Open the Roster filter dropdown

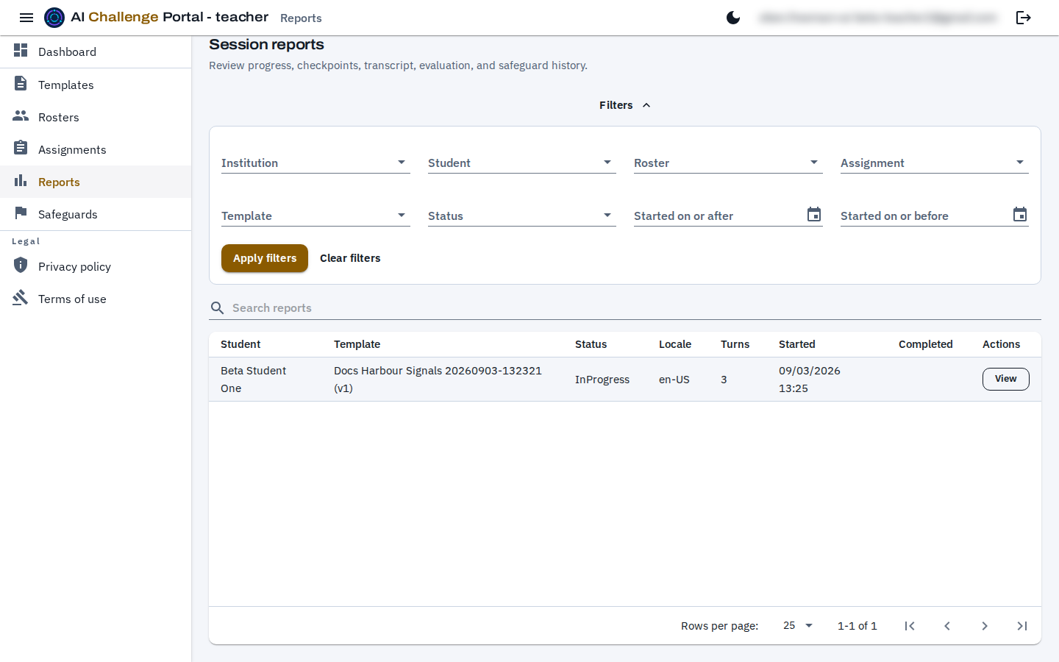pos(728,163)
